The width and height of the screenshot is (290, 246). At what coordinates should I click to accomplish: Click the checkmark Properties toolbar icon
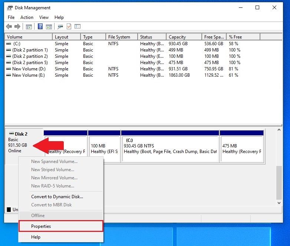point(69,26)
